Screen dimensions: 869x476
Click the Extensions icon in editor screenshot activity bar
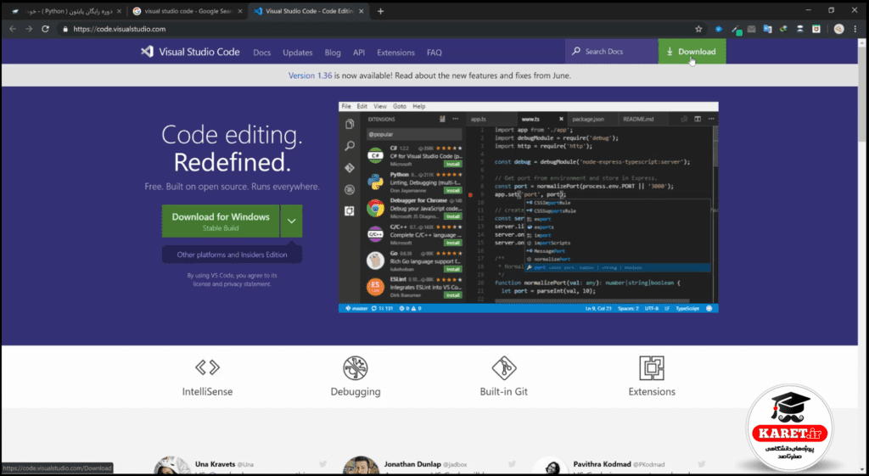coord(350,211)
